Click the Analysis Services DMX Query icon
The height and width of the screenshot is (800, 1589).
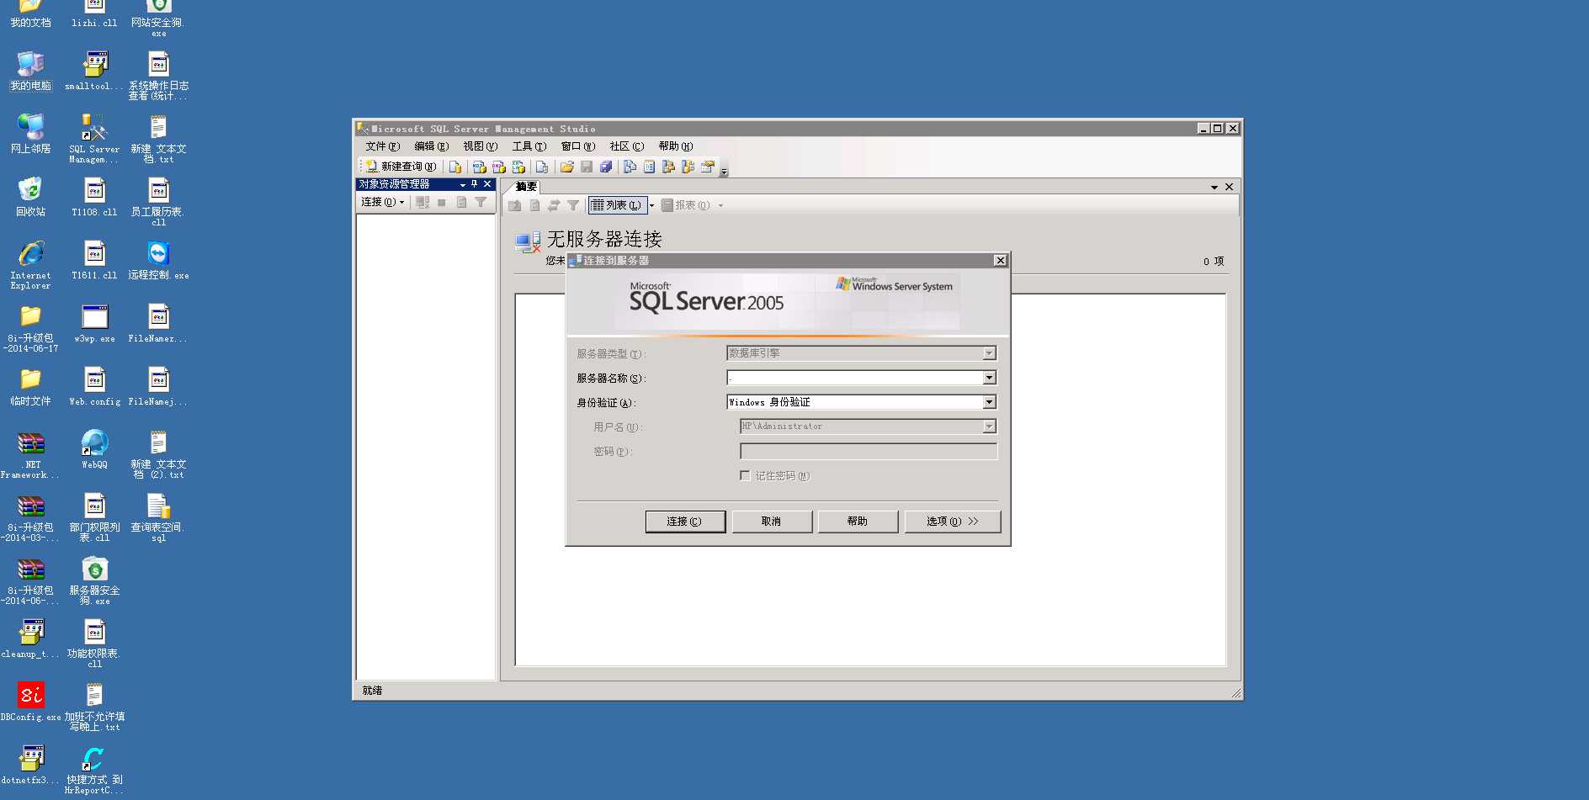499,167
